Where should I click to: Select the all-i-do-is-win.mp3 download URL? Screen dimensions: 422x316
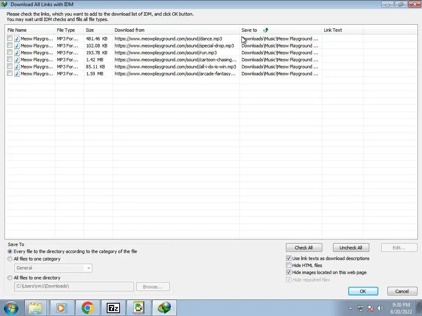click(175, 67)
